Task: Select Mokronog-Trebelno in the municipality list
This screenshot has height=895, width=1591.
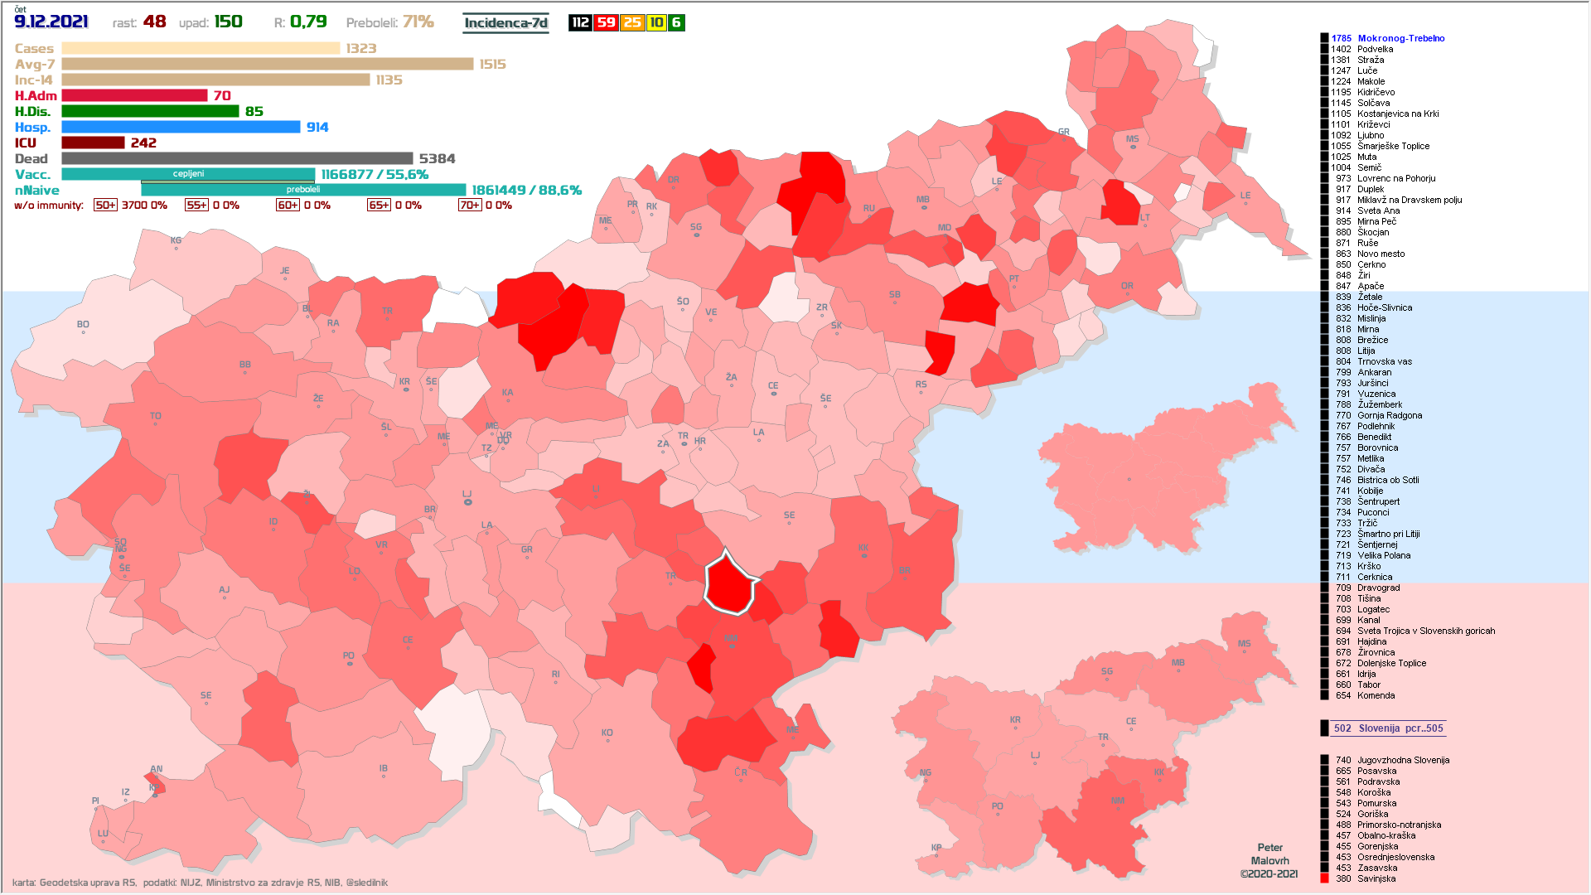Action: coord(1400,38)
